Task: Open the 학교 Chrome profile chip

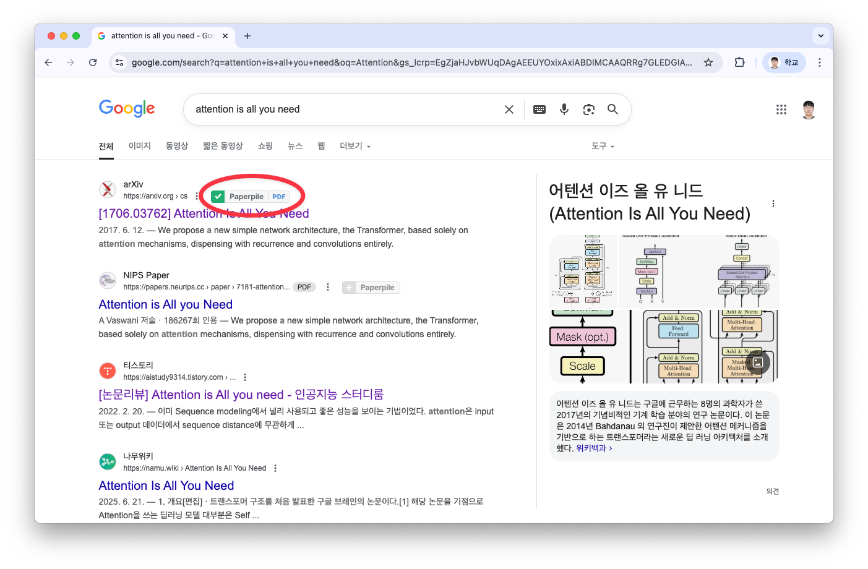Action: (784, 62)
